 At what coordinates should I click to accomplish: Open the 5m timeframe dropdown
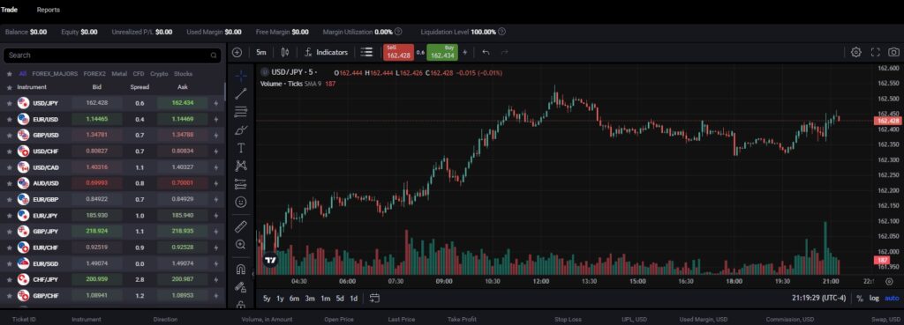pos(261,52)
